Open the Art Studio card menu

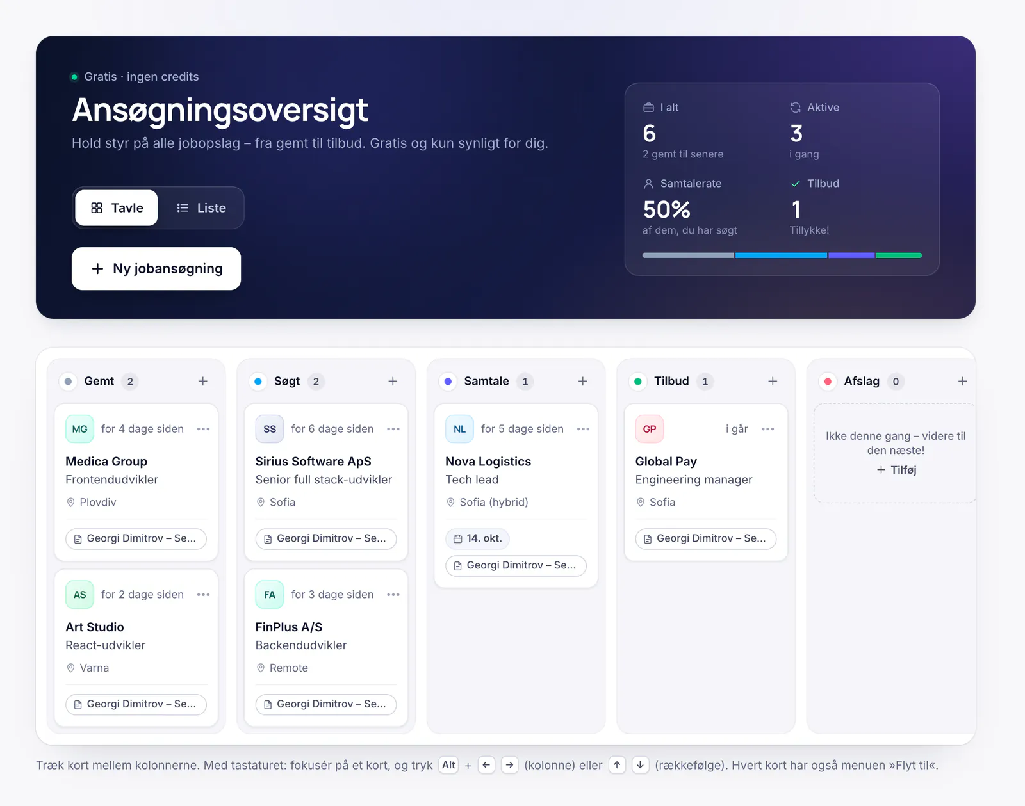pyautogui.click(x=204, y=595)
